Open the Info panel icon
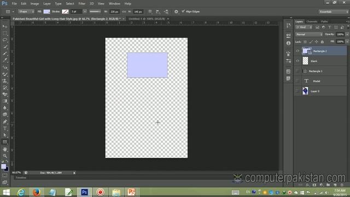The image size is (350, 197). pos(288,43)
